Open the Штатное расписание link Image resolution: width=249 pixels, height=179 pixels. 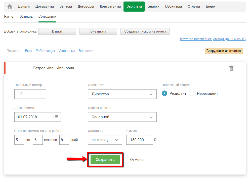[x=196, y=39]
